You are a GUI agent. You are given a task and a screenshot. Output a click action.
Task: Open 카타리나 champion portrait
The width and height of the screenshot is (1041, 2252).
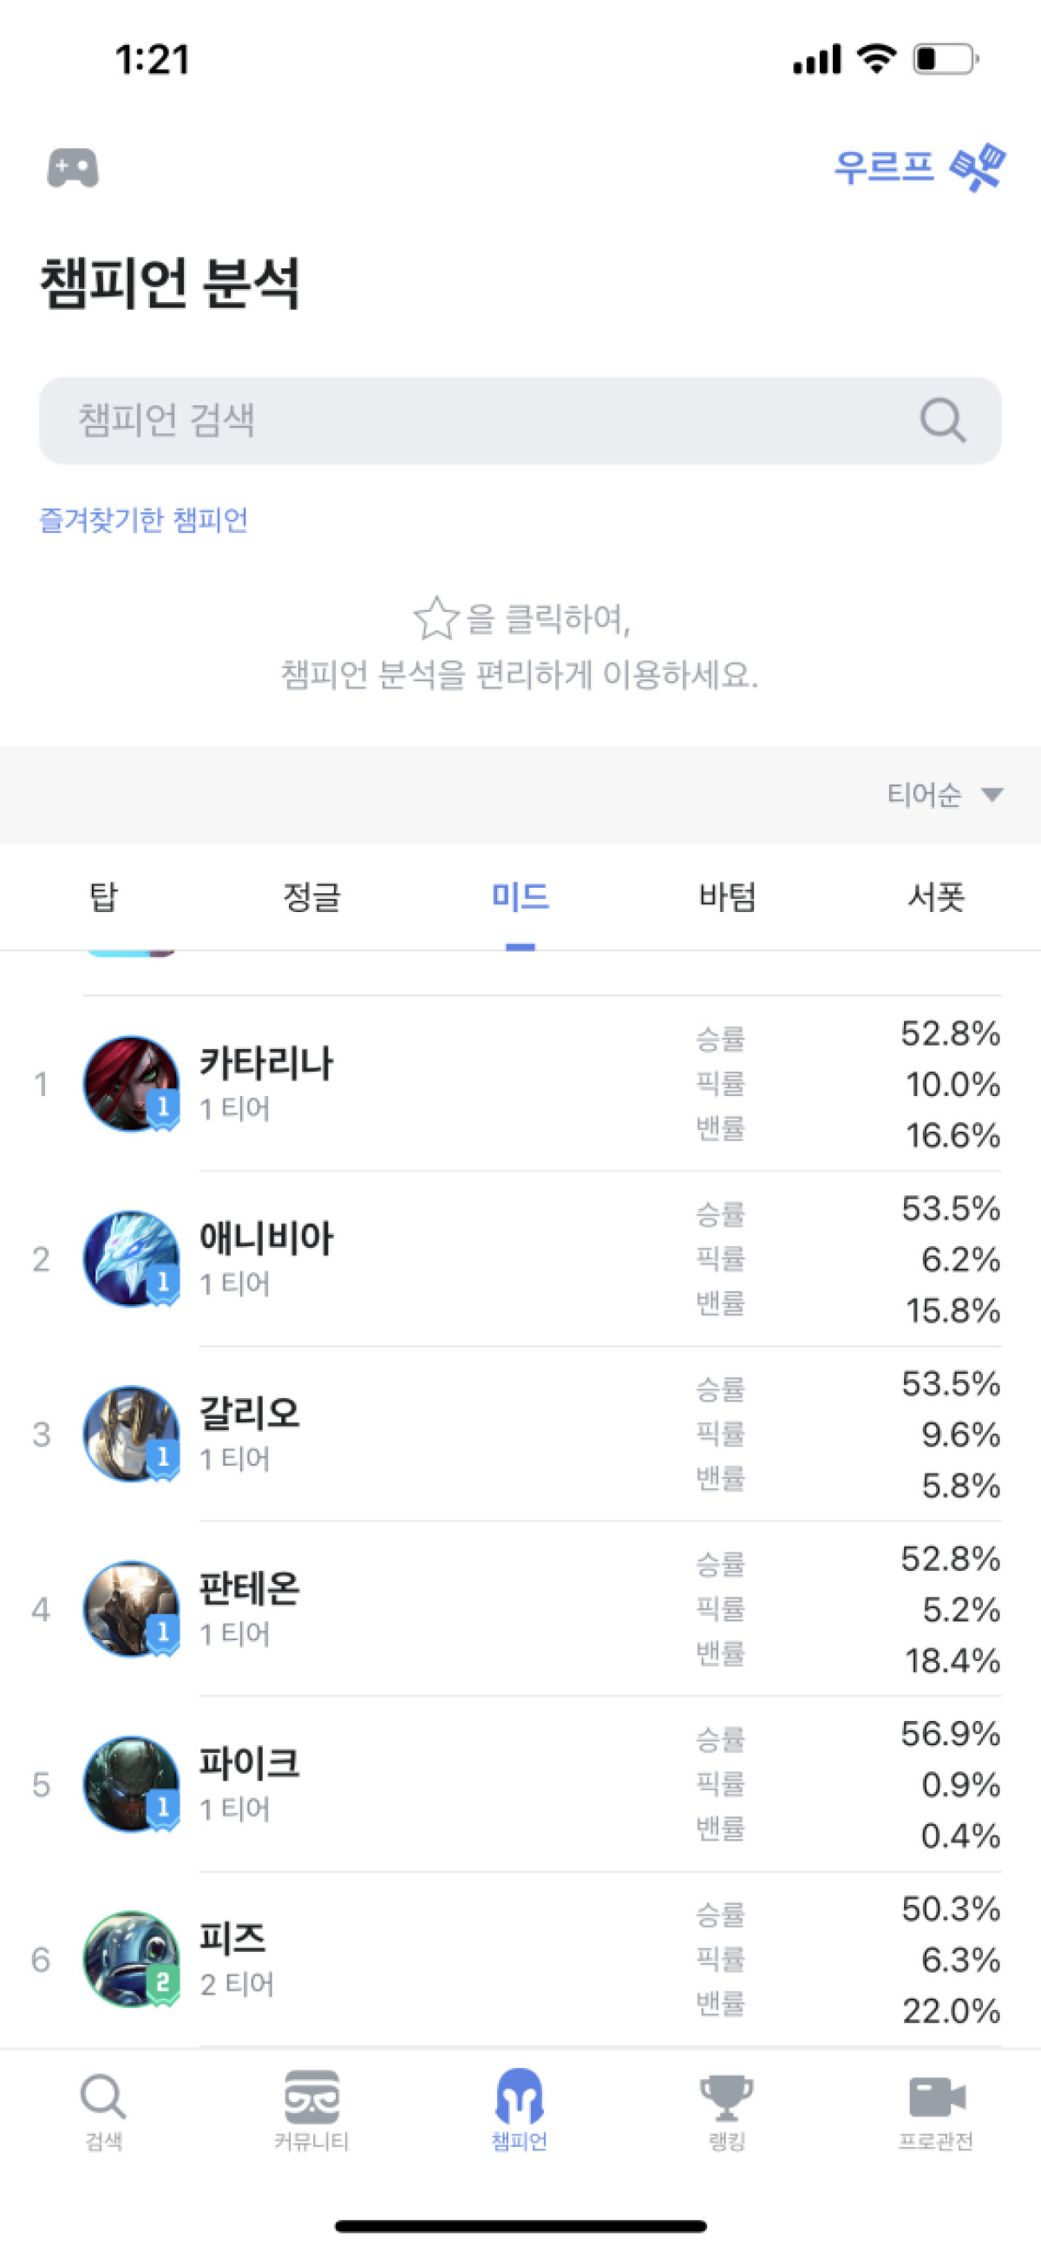pos(131,1084)
